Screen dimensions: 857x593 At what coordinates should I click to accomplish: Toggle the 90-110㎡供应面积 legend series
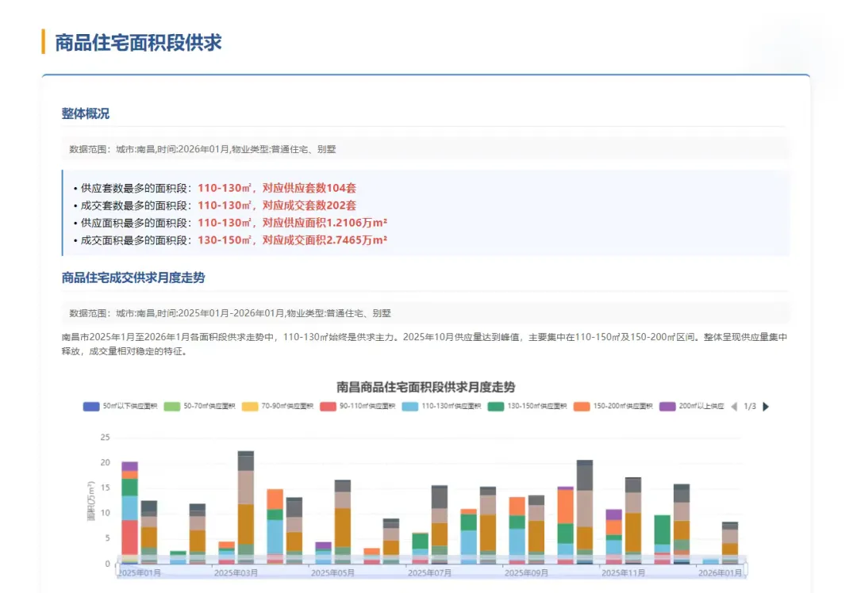357,406
